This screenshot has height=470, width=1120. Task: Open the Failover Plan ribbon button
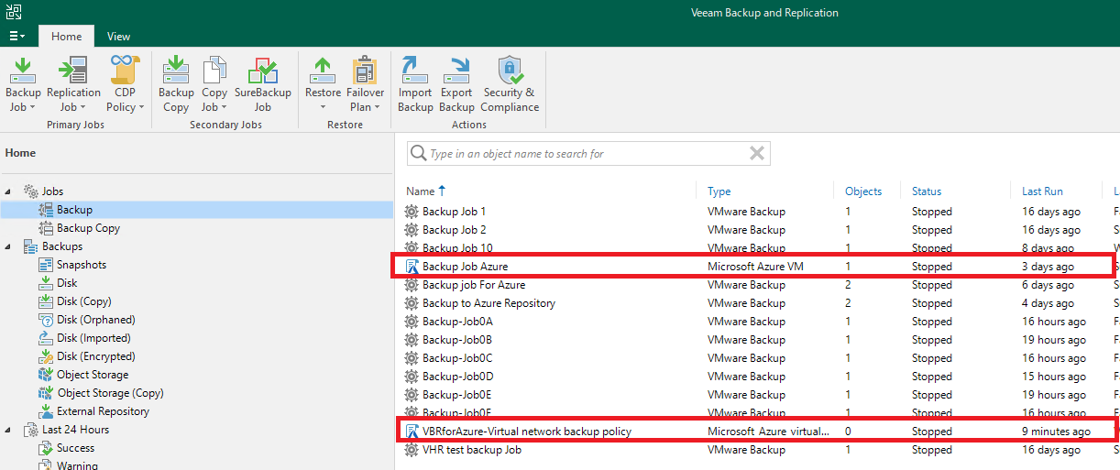pos(365,83)
